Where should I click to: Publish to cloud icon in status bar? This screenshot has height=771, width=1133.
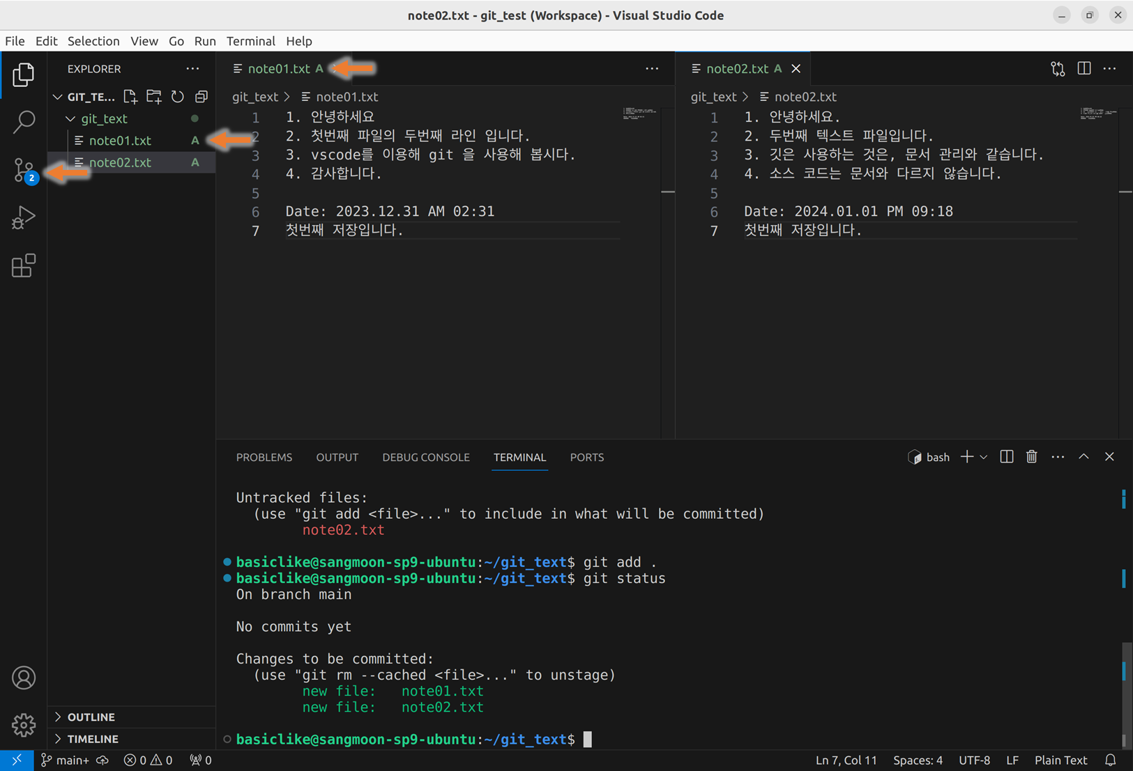pos(102,761)
